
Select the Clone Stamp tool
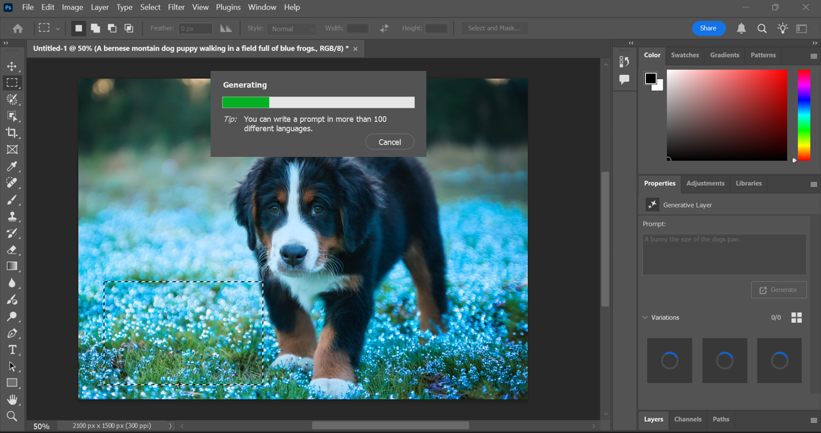pos(12,216)
